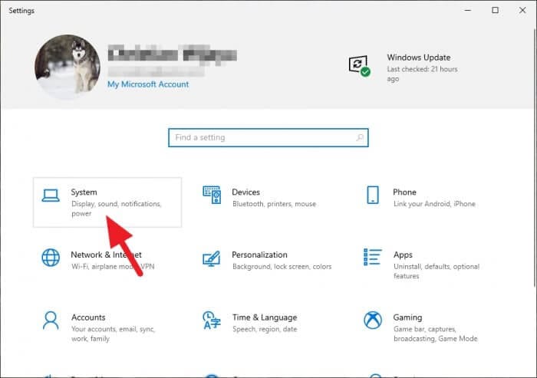The height and width of the screenshot is (378, 537).
Task: Minimize the Settings window
Action: click(x=468, y=10)
